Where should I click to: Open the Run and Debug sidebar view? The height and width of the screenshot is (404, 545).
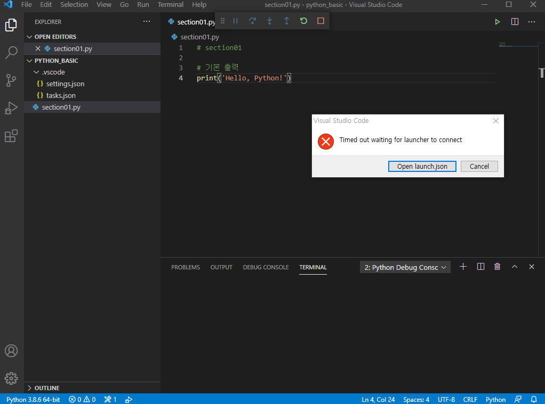11,108
